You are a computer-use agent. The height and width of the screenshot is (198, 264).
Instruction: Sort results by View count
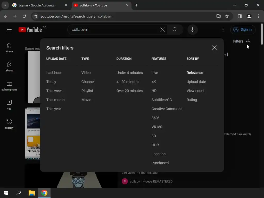(195, 91)
